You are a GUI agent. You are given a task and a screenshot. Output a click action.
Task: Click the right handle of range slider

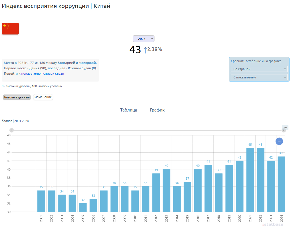tap(284, 130)
